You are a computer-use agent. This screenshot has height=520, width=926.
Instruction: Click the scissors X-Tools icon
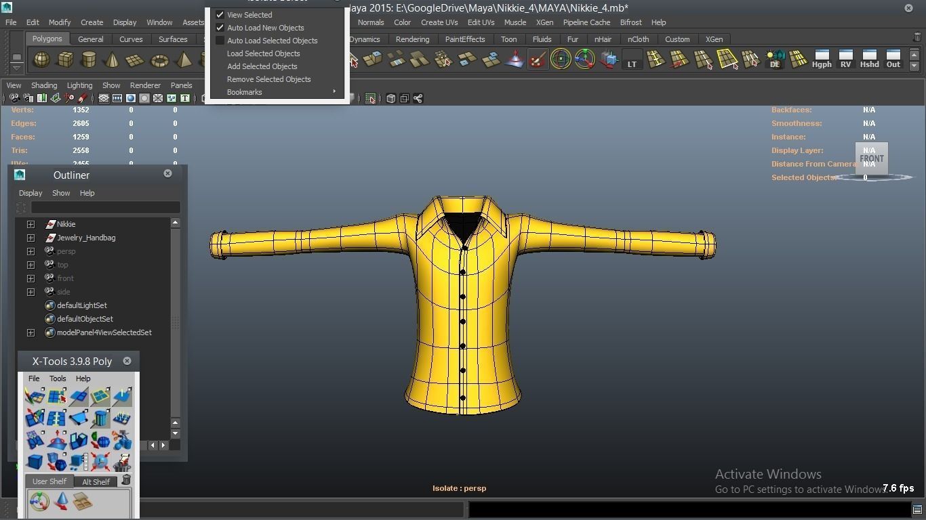pyautogui.click(x=122, y=440)
